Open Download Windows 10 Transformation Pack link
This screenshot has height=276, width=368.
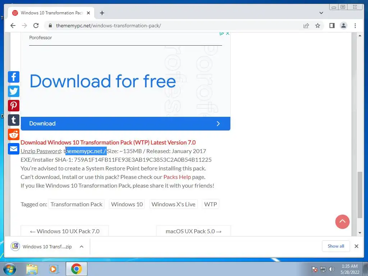[x=108, y=142]
